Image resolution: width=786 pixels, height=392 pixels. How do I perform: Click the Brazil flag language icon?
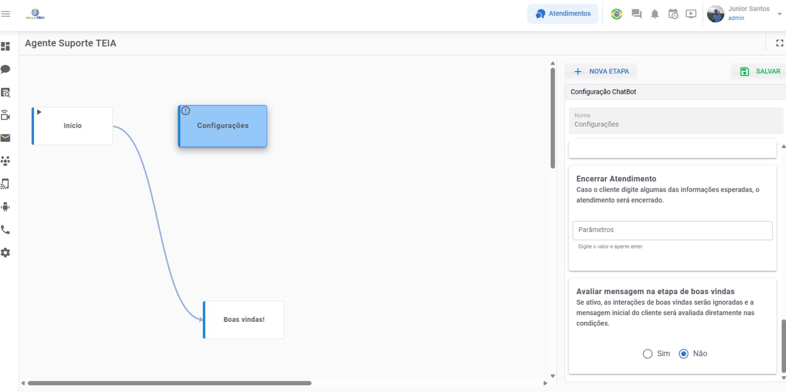point(617,14)
